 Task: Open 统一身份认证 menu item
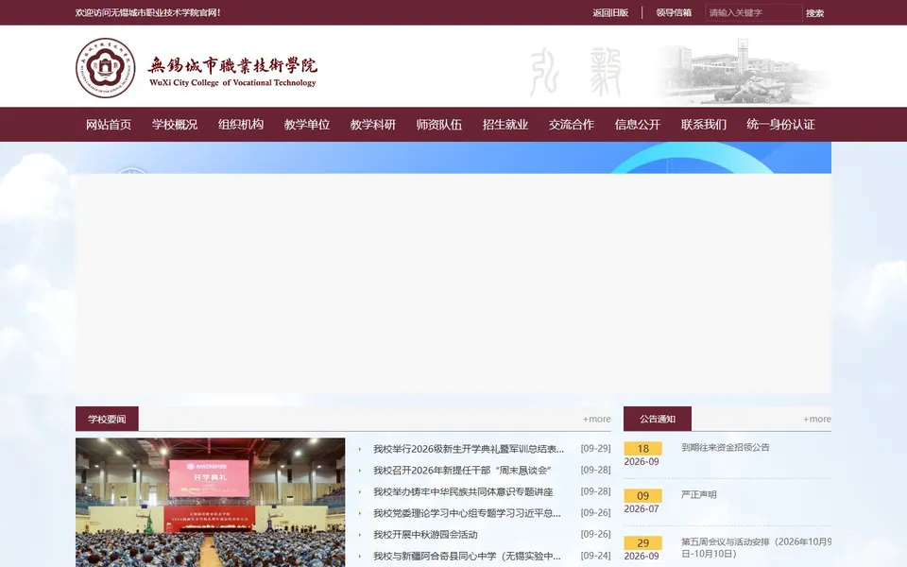click(780, 125)
